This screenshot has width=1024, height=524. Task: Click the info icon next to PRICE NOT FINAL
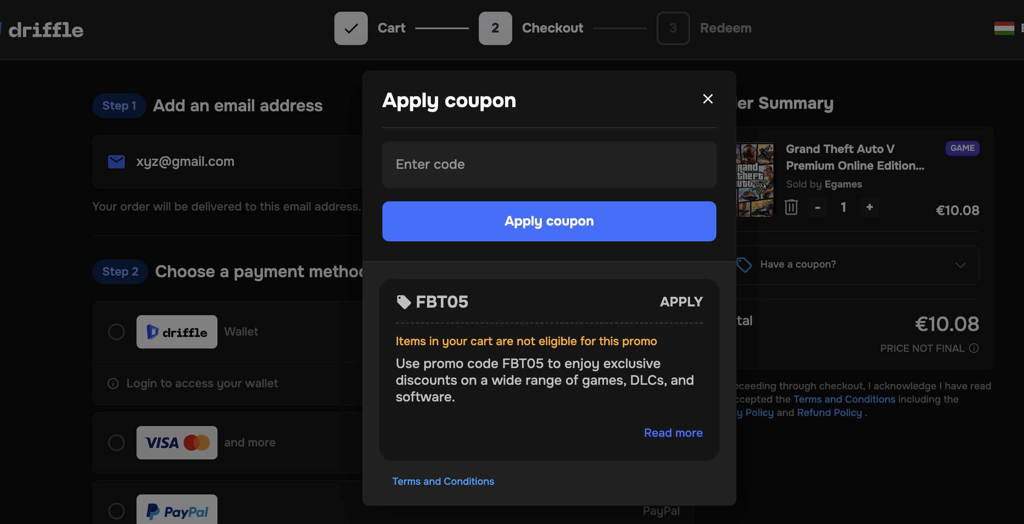click(974, 348)
